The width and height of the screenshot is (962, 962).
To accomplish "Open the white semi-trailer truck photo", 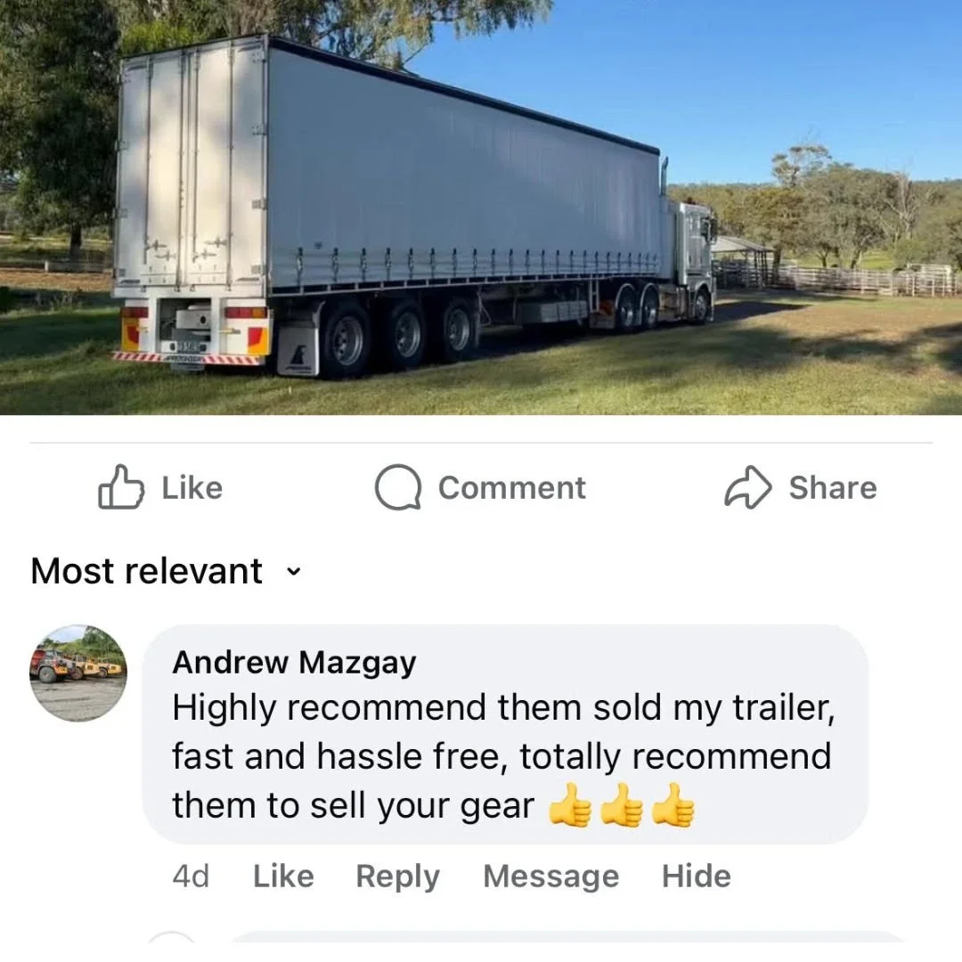I will pos(481,208).
